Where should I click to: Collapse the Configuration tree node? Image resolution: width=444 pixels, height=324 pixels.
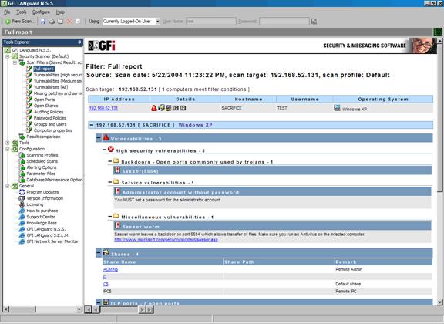pos(8,149)
